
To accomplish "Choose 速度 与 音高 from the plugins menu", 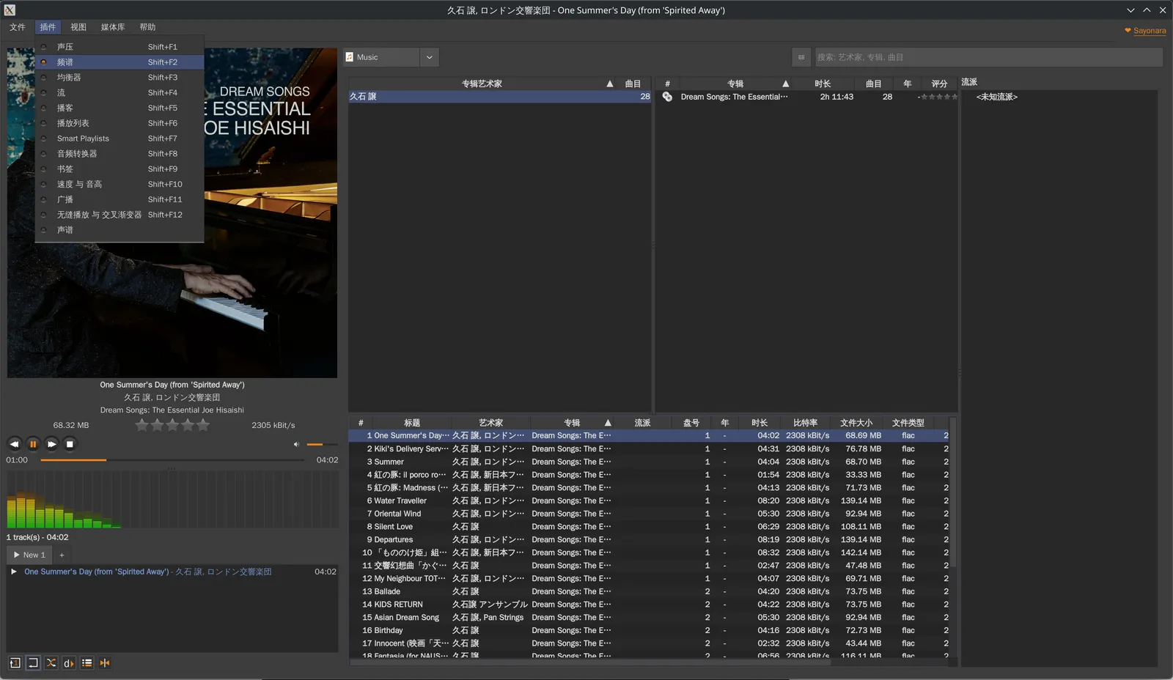I will tap(119, 185).
